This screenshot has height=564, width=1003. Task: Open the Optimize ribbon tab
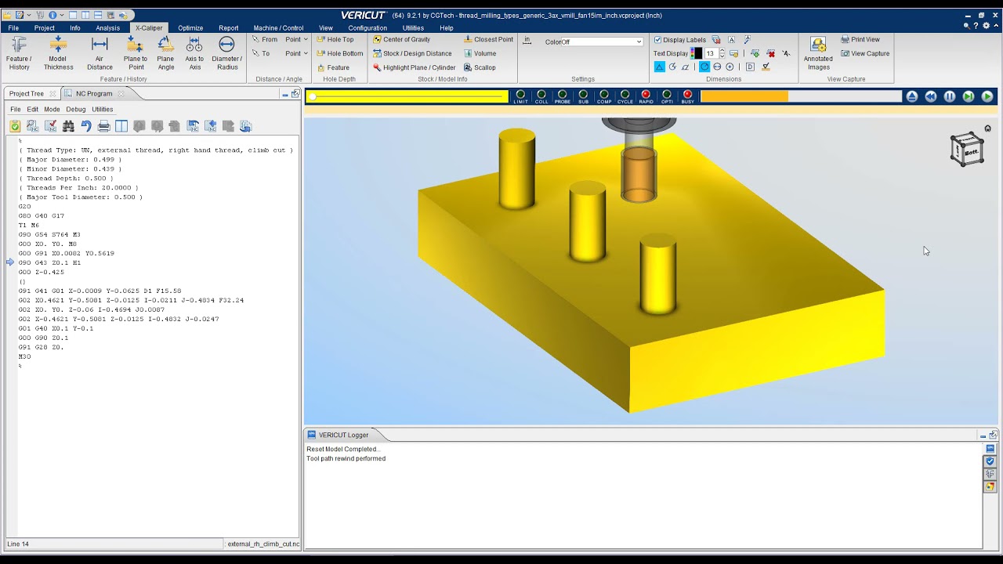point(190,27)
